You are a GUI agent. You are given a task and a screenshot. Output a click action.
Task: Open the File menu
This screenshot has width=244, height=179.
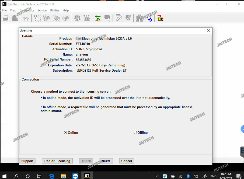pos(5,10)
